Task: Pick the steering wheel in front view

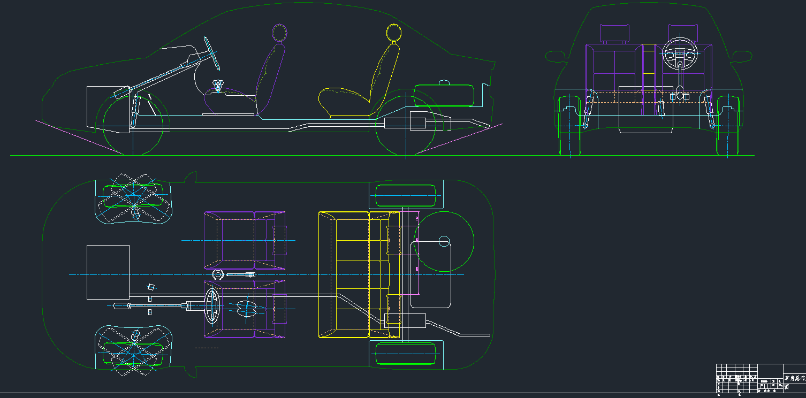Action: click(x=680, y=52)
